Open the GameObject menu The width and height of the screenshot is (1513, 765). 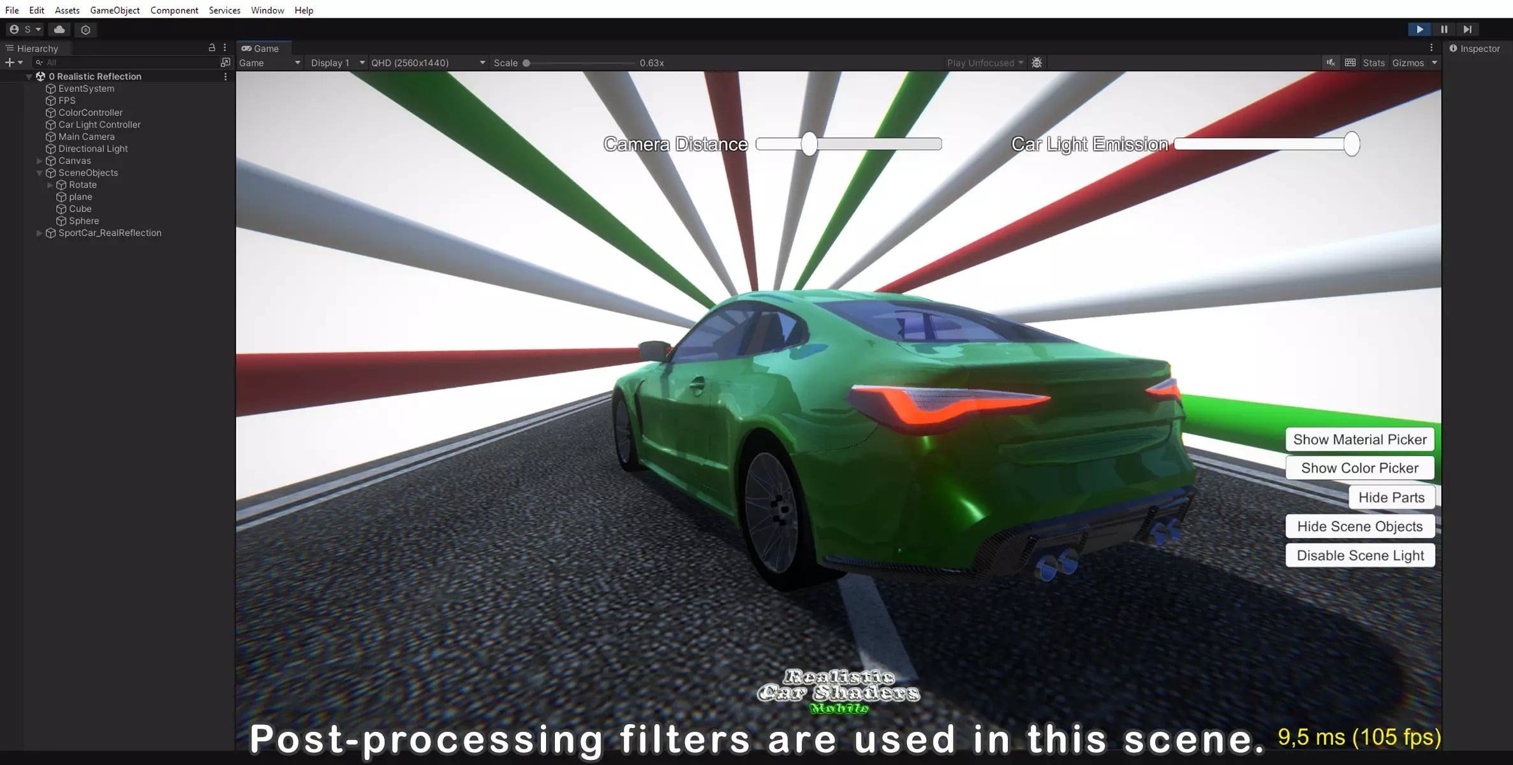tap(115, 10)
